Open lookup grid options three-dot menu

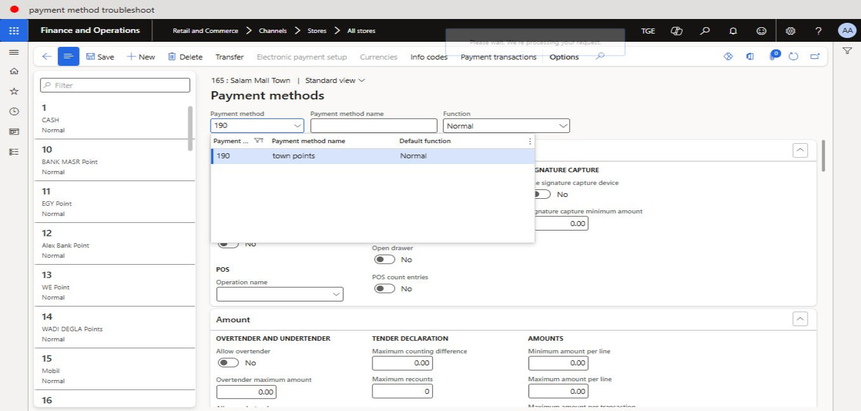tap(530, 141)
